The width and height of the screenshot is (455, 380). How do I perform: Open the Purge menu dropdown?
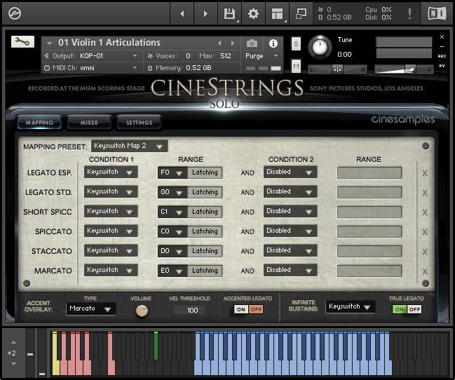pos(262,55)
